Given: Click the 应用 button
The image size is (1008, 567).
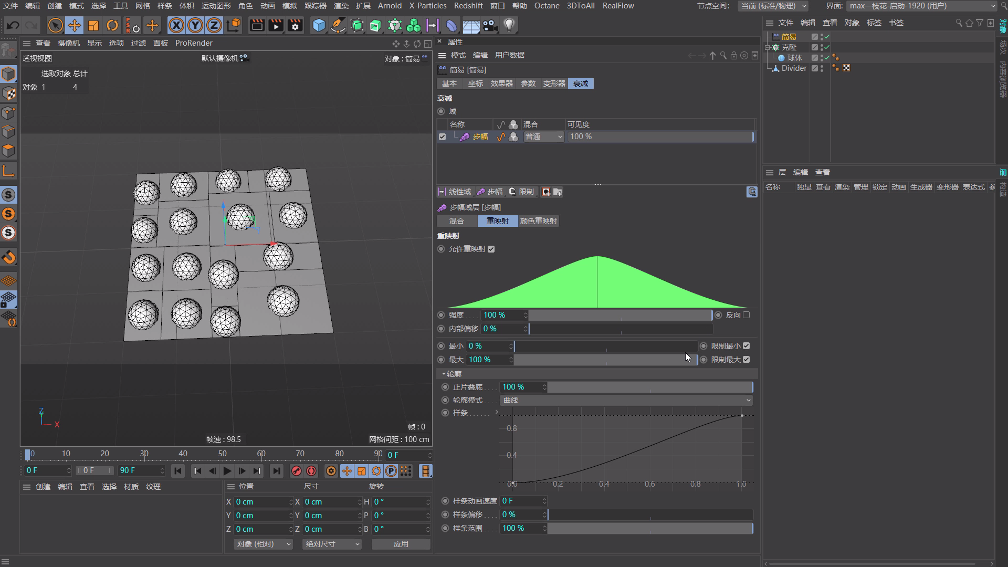Looking at the screenshot, I should coord(401,544).
